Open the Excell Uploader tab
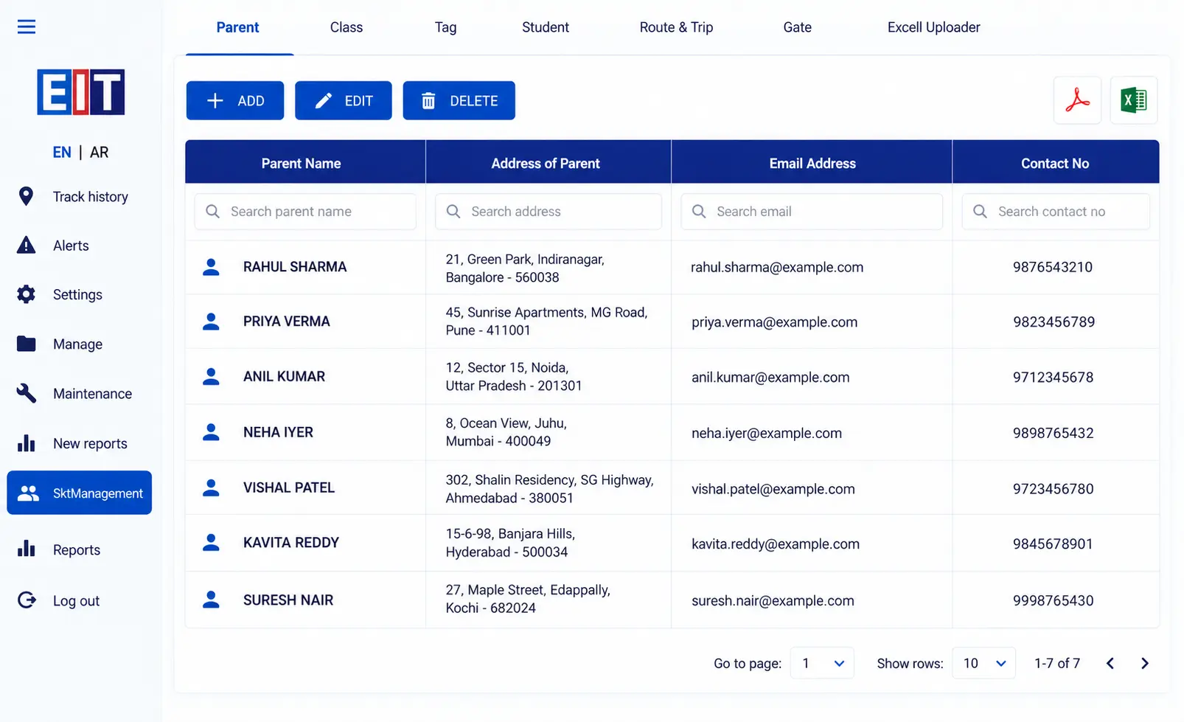The height and width of the screenshot is (722, 1184). [x=933, y=27]
